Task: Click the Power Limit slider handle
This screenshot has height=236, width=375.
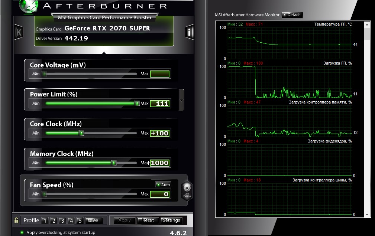Action: [x=137, y=104]
